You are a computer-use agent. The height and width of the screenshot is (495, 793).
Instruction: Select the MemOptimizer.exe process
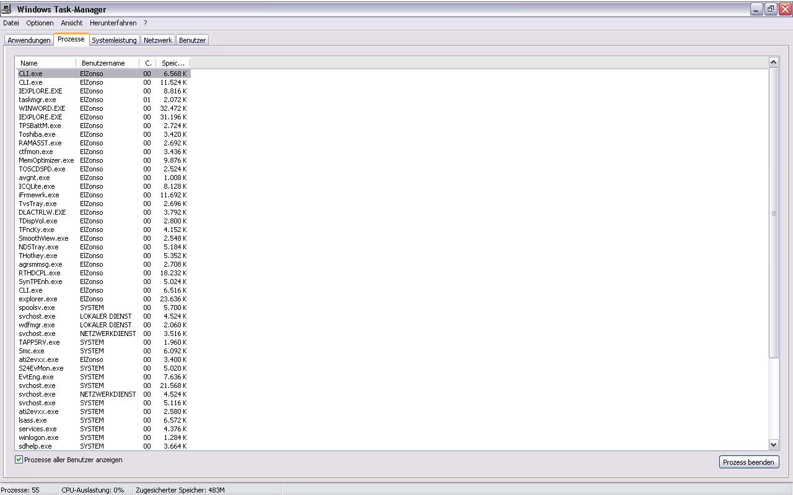103,160
